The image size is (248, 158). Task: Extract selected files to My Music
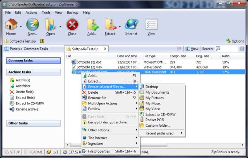pos(162,103)
